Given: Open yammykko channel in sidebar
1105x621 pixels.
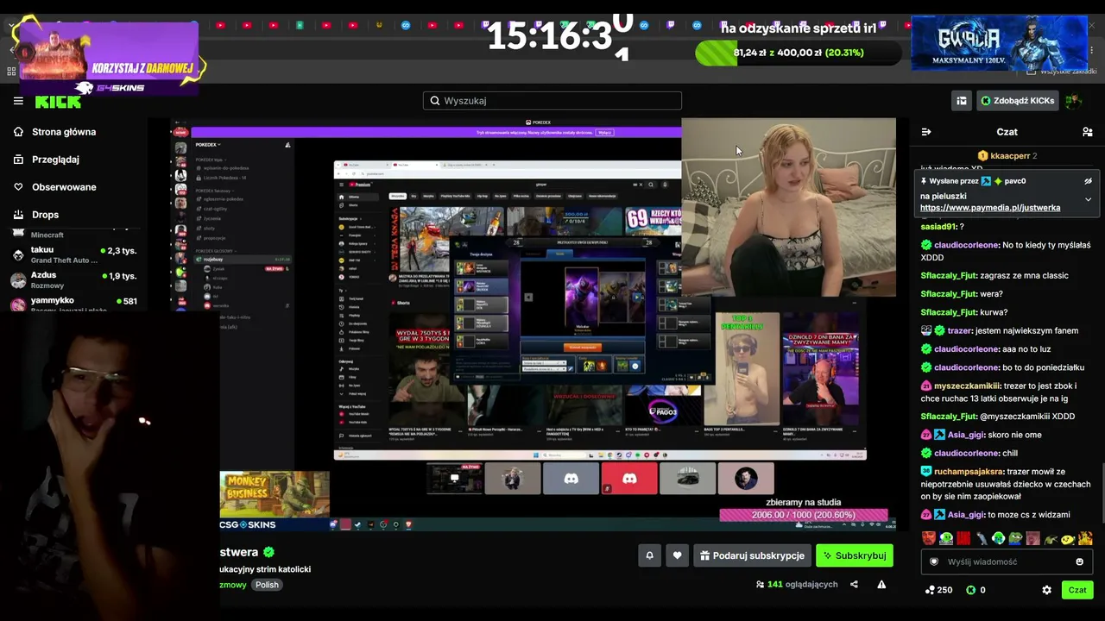Looking at the screenshot, I should (x=73, y=302).
